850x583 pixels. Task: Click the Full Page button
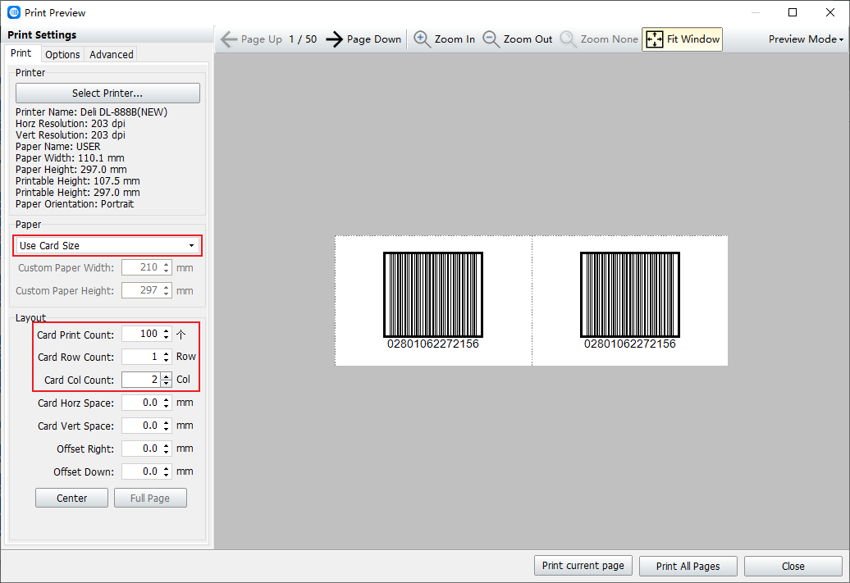[x=150, y=498]
